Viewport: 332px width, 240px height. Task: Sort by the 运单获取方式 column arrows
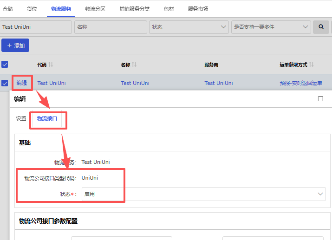312,65
